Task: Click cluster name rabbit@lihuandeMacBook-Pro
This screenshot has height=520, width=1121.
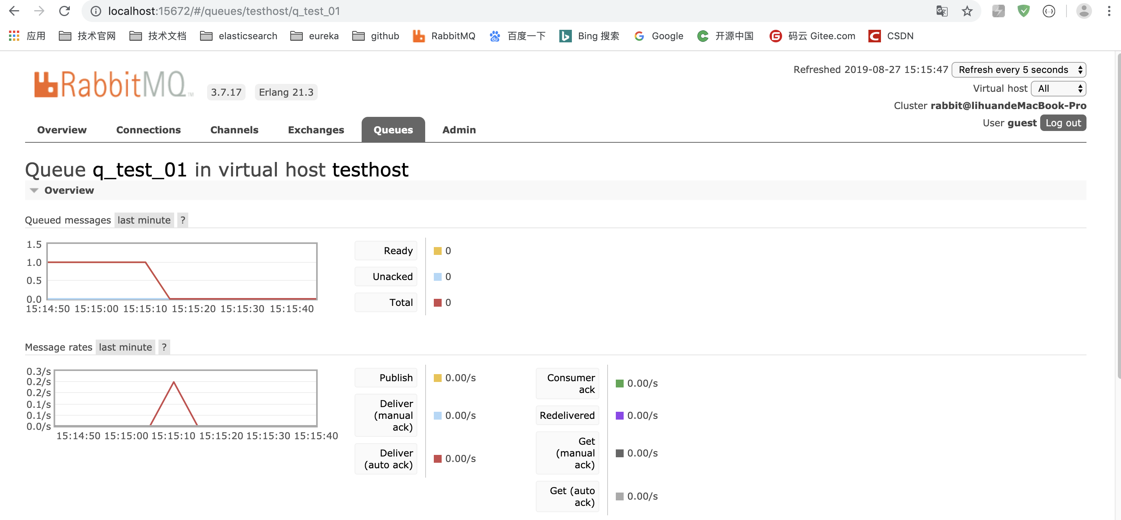Action: coord(1008,106)
